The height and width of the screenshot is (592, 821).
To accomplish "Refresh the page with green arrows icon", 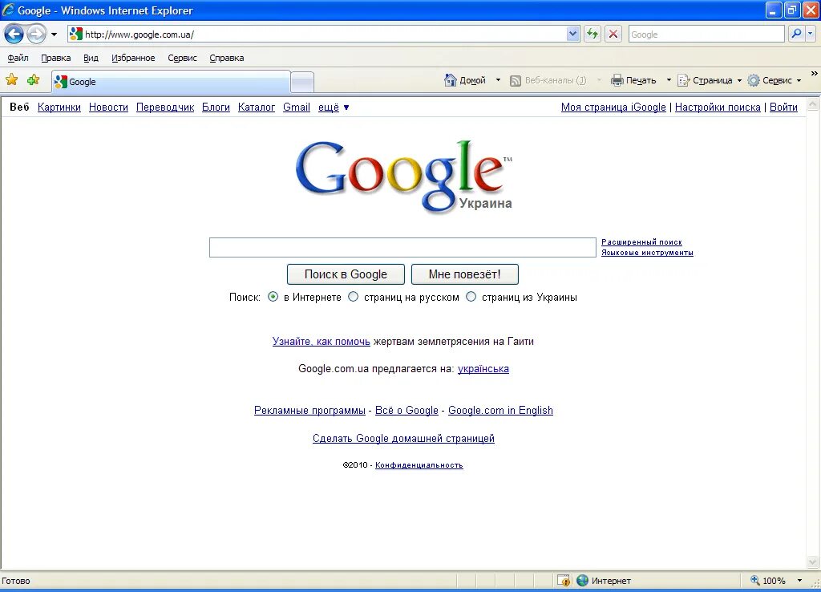I will [592, 34].
